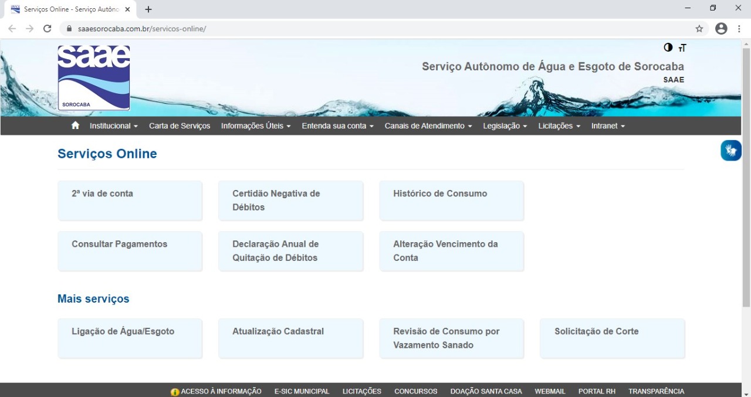The image size is (751, 397).
Task: Click the home icon in navigation bar
Action: point(75,125)
